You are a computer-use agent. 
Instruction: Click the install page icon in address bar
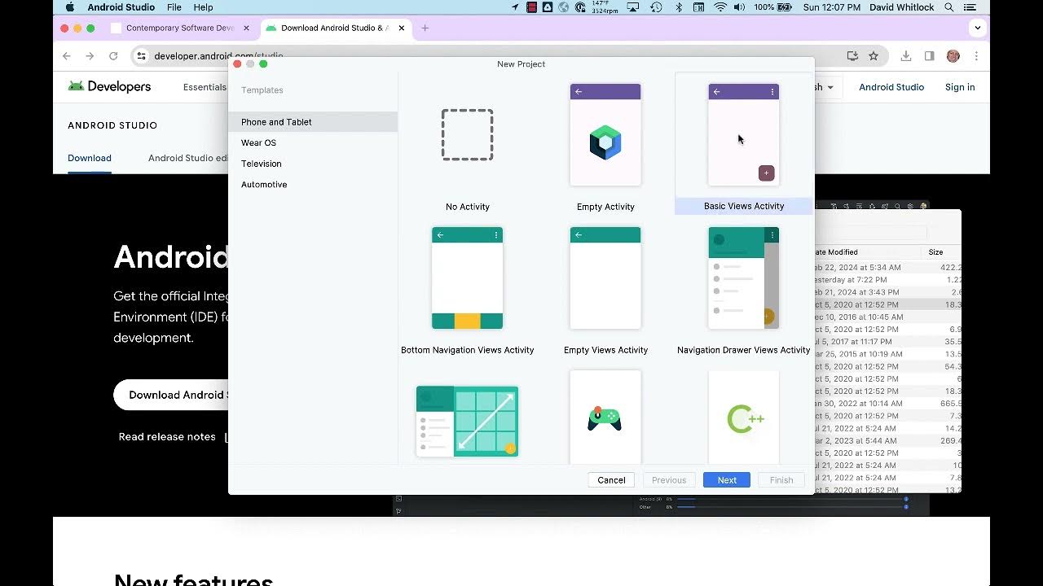[852, 56]
